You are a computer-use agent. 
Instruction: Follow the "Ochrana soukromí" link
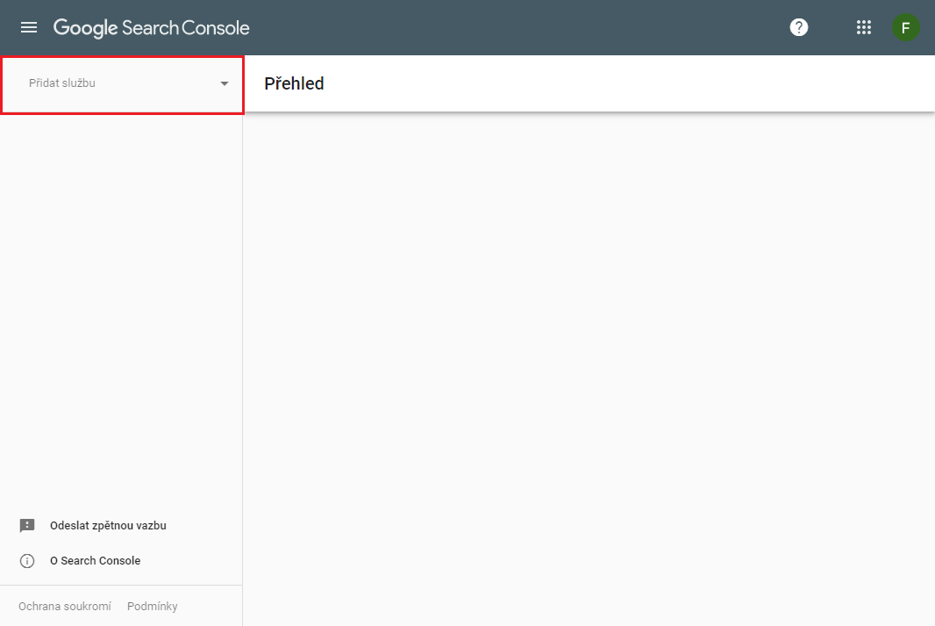pyautogui.click(x=65, y=607)
